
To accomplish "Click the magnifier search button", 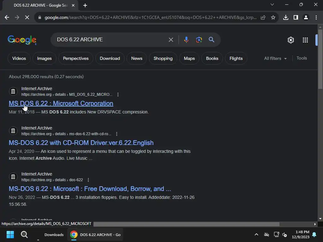I will pyautogui.click(x=211, y=39).
